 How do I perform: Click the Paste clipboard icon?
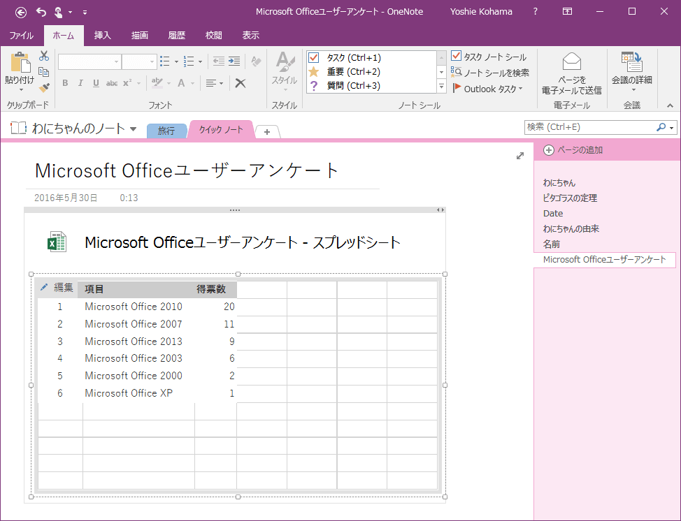tap(20, 62)
